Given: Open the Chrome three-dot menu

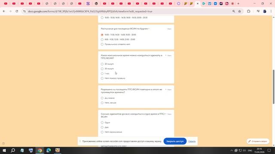Looking at the screenshot, I should (x=271, y=12).
